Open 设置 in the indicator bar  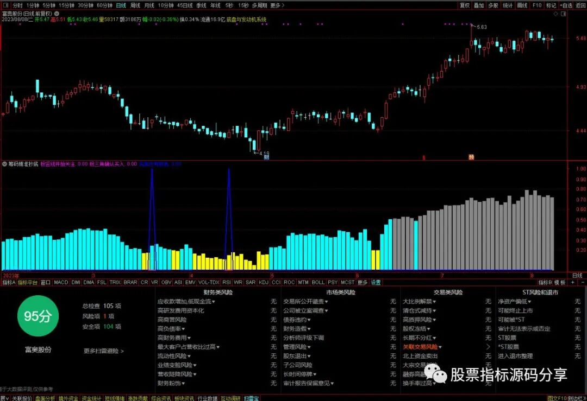click(x=376, y=283)
